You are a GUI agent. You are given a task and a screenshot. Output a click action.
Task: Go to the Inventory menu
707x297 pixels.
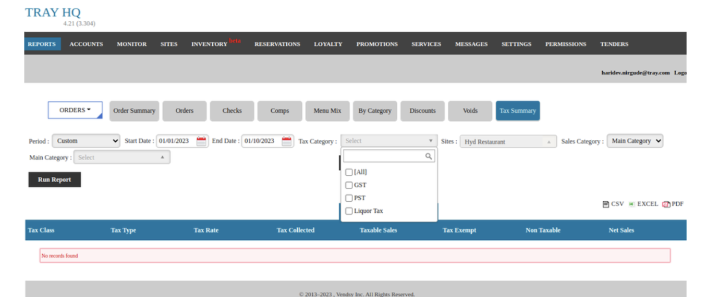pos(209,44)
